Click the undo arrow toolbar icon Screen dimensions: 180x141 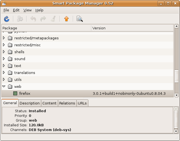point(33,19)
